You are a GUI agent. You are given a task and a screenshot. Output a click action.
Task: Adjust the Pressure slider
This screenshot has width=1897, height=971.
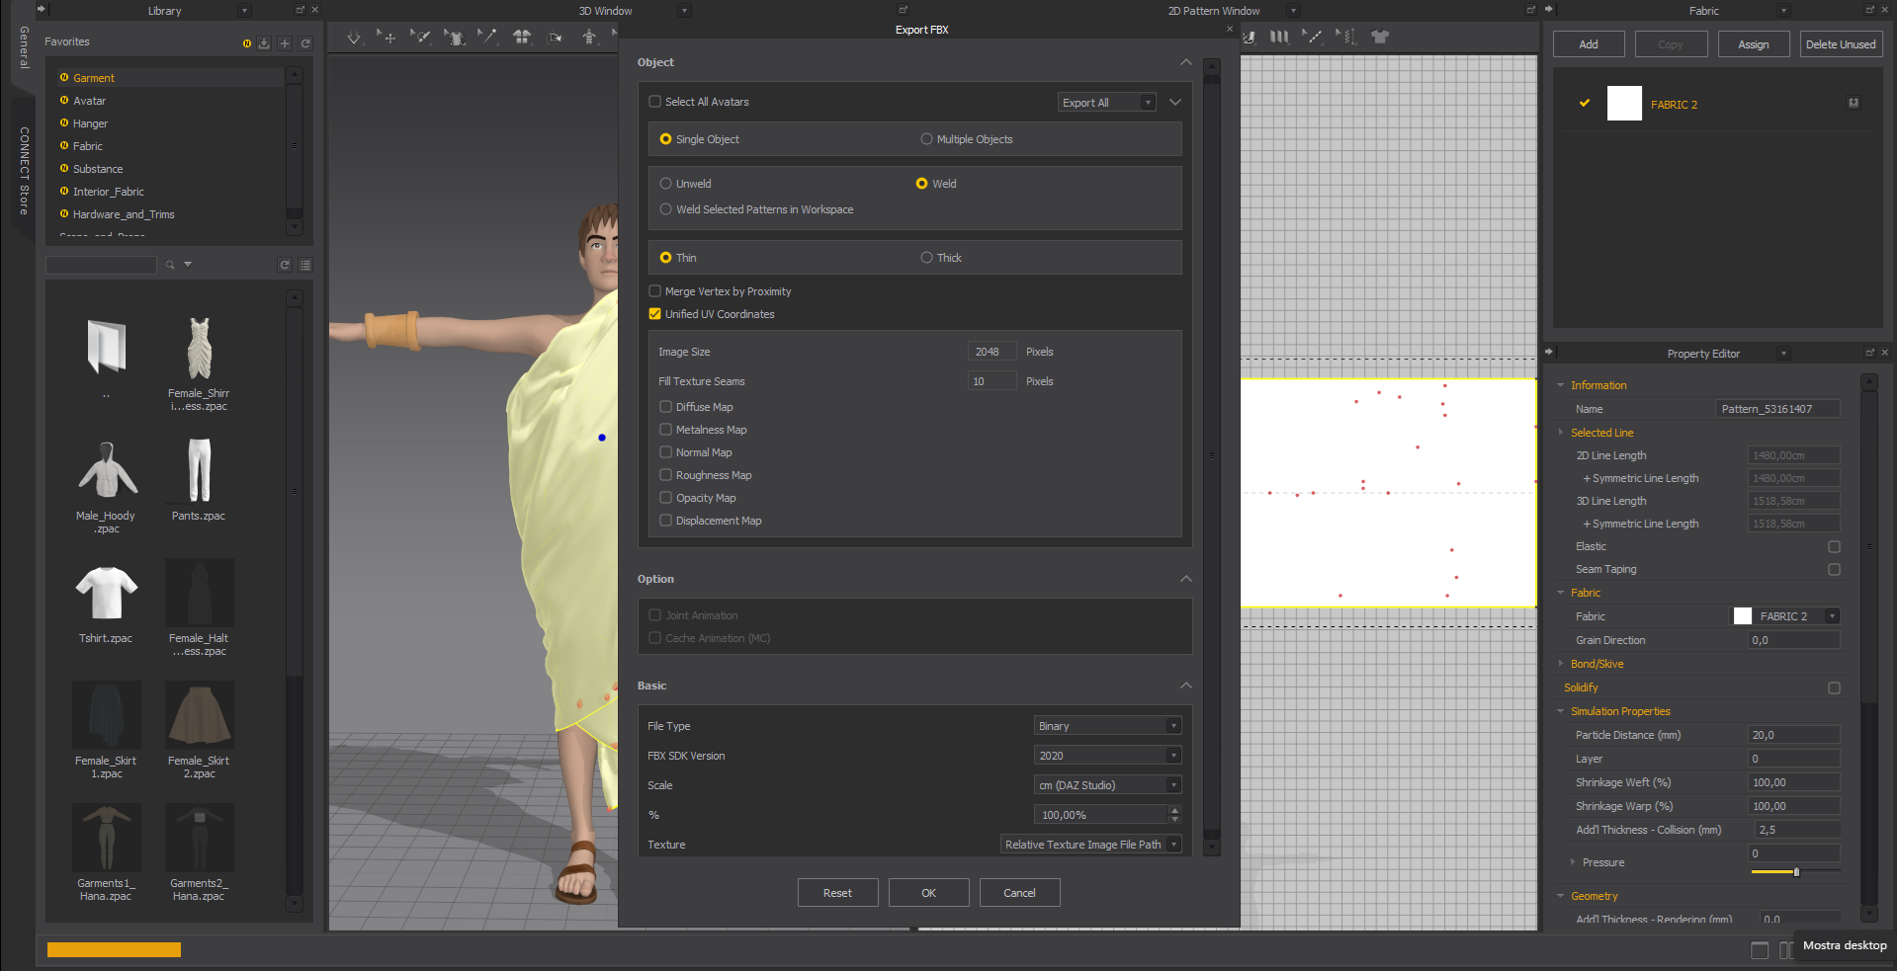pyautogui.click(x=1795, y=872)
